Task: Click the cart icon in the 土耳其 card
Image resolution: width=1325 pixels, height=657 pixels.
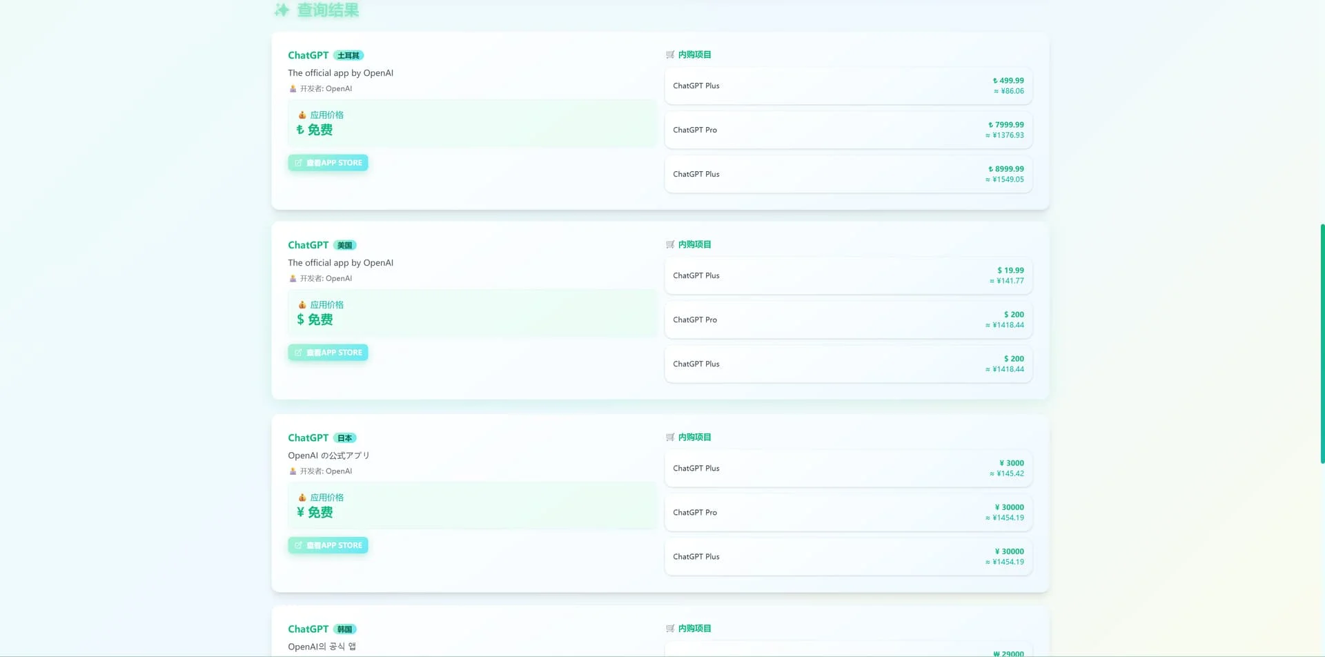Action: pos(670,55)
